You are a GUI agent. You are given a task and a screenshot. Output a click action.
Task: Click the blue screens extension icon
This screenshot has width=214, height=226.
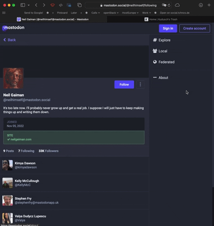tap(69, 5)
